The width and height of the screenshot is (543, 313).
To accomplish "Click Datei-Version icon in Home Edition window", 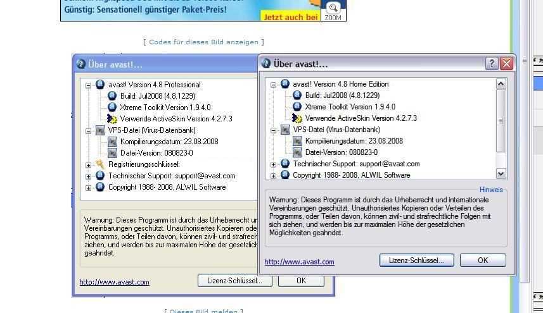I will (x=297, y=152).
